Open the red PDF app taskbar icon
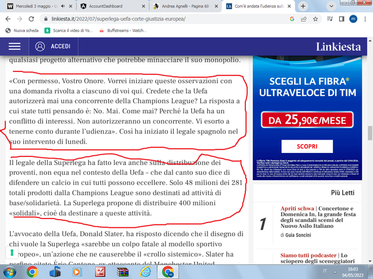373x279 pixels. pyautogui.click(x=100, y=272)
